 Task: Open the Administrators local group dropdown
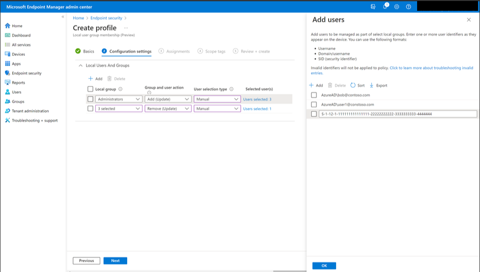tap(119, 99)
